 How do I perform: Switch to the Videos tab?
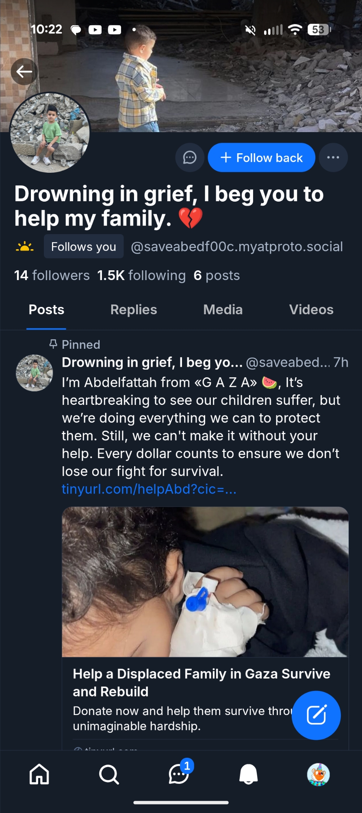click(x=311, y=310)
